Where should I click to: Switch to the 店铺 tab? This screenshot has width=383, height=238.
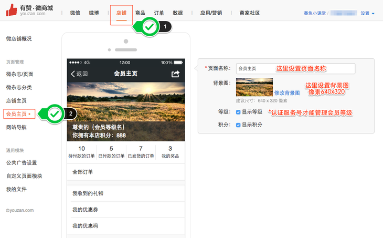coord(121,13)
